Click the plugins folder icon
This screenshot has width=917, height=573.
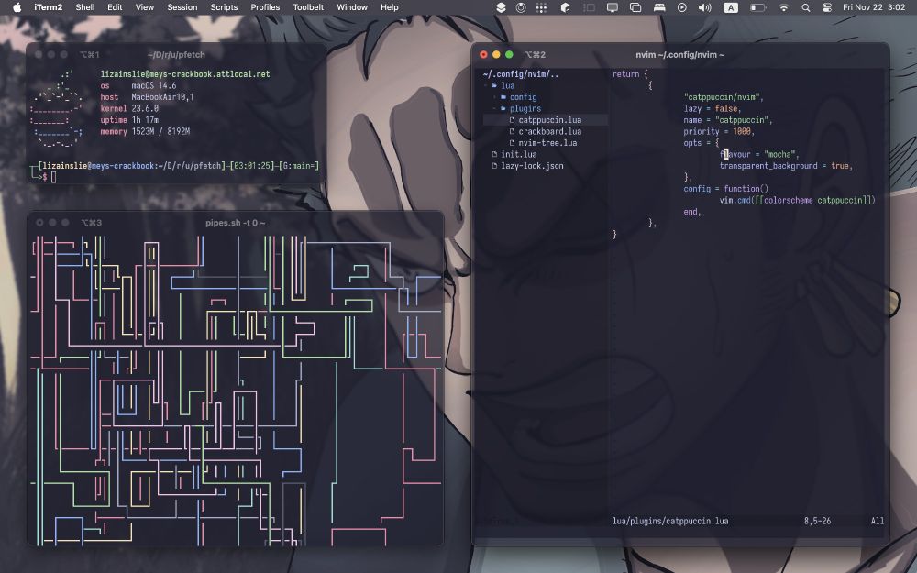503,109
